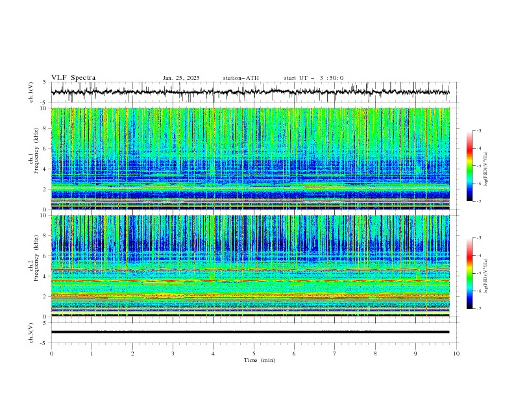This screenshot has height=397, width=514.
Task: Click the ch.3 flat waveform trace
Action: click(x=250, y=332)
